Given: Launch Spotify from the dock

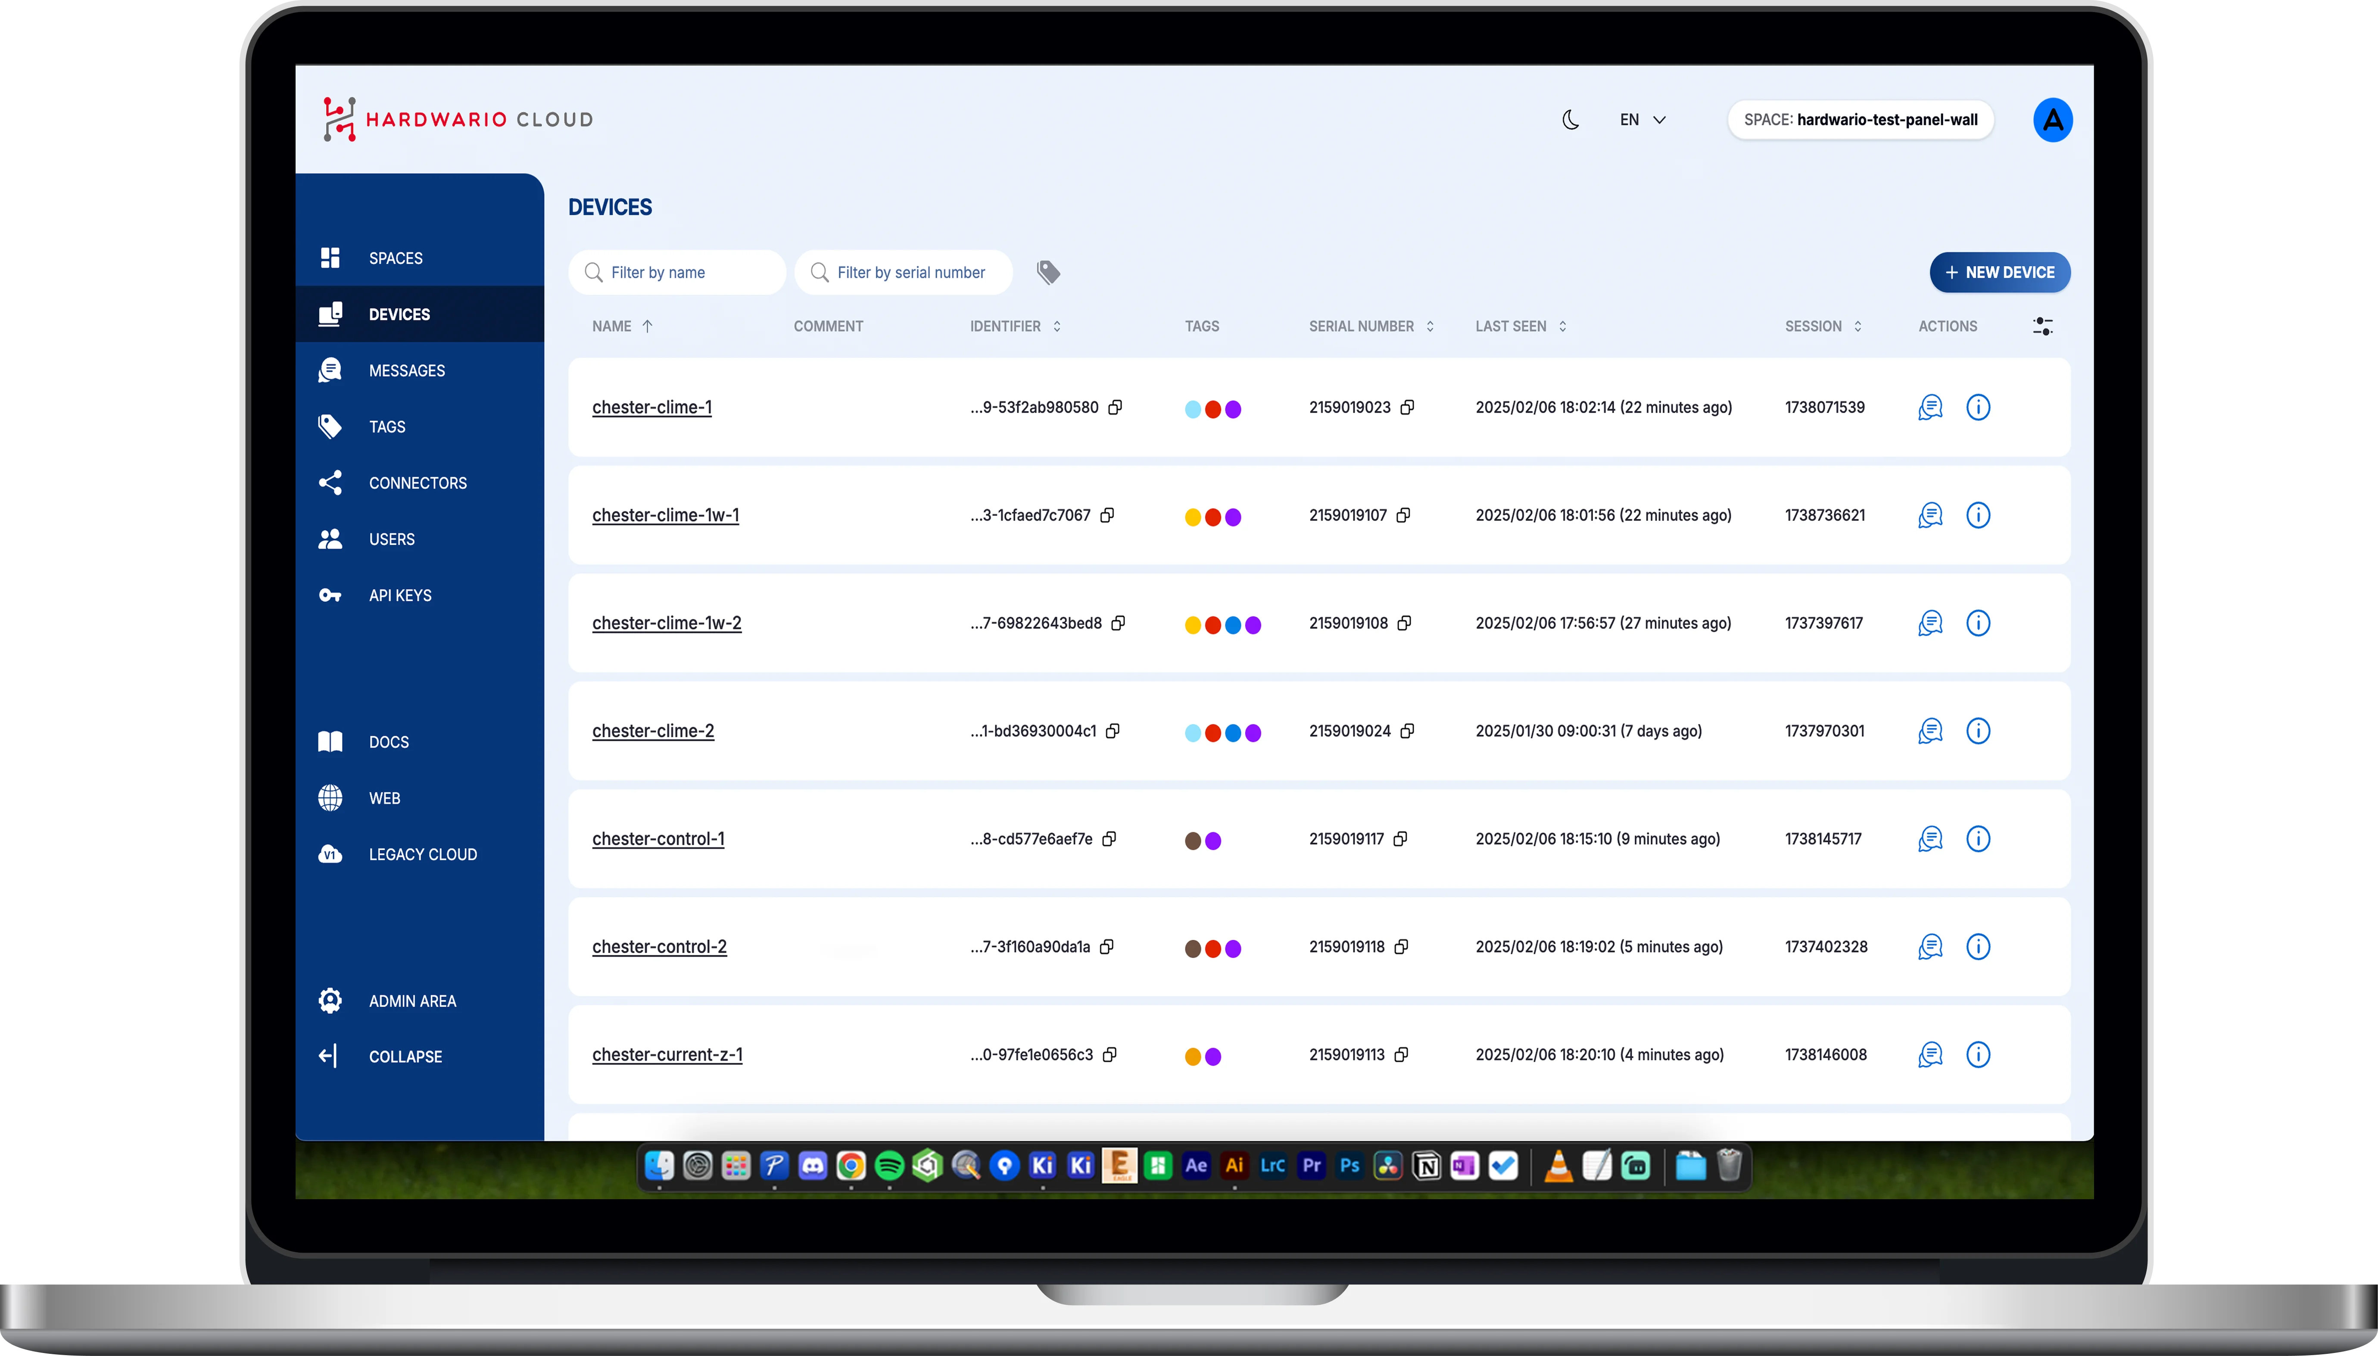Looking at the screenshot, I should (x=889, y=1166).
